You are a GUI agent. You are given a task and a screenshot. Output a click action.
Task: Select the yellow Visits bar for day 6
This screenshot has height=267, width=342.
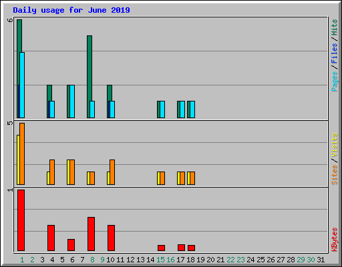pyautogui.click(x=68, y=172)
